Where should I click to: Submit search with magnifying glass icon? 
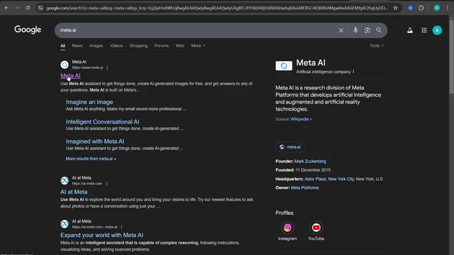click(x=379, y=30)
